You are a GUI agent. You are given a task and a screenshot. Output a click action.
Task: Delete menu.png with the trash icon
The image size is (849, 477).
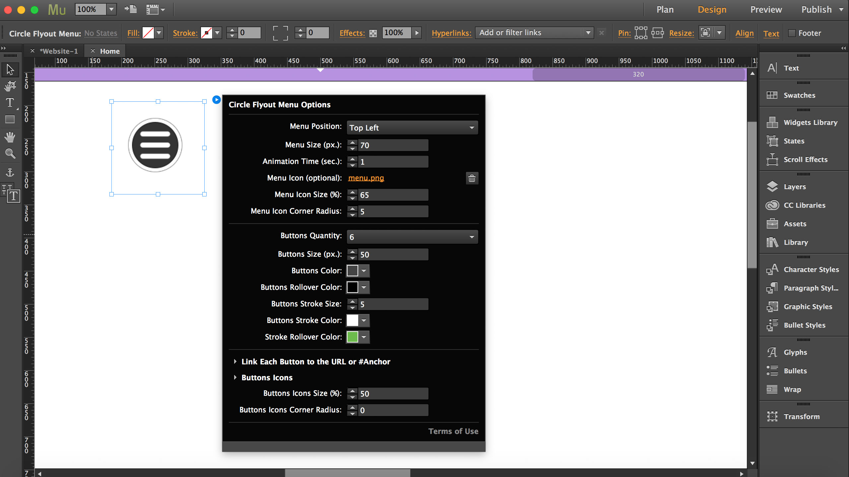pyautogui.click(x=472, y=178)
